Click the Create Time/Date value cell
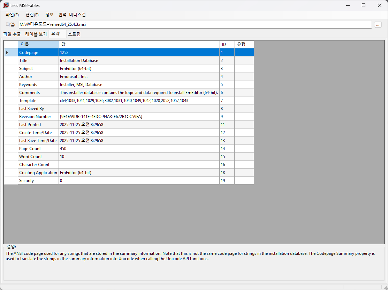 click(139, 133)
